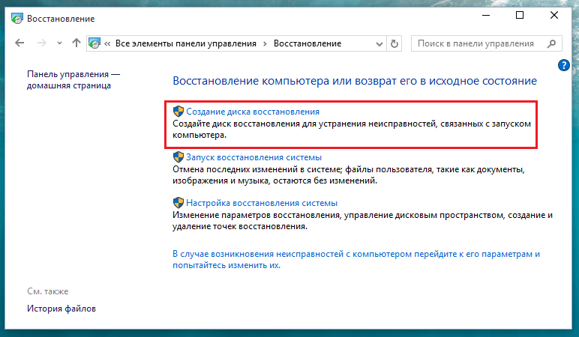Click the Back arrow navigation button
This screenshot has height=337, width=579.
tap(19, 43)
